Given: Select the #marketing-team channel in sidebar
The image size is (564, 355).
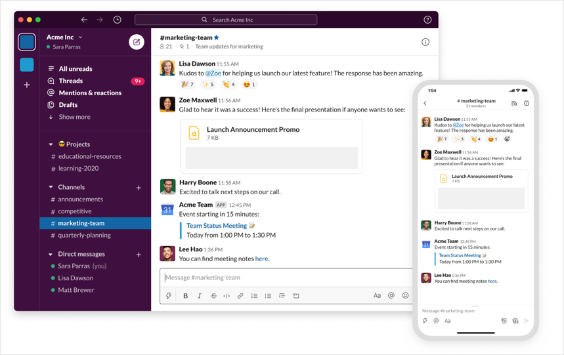Looking at the screenshot, I should [95, 223].
